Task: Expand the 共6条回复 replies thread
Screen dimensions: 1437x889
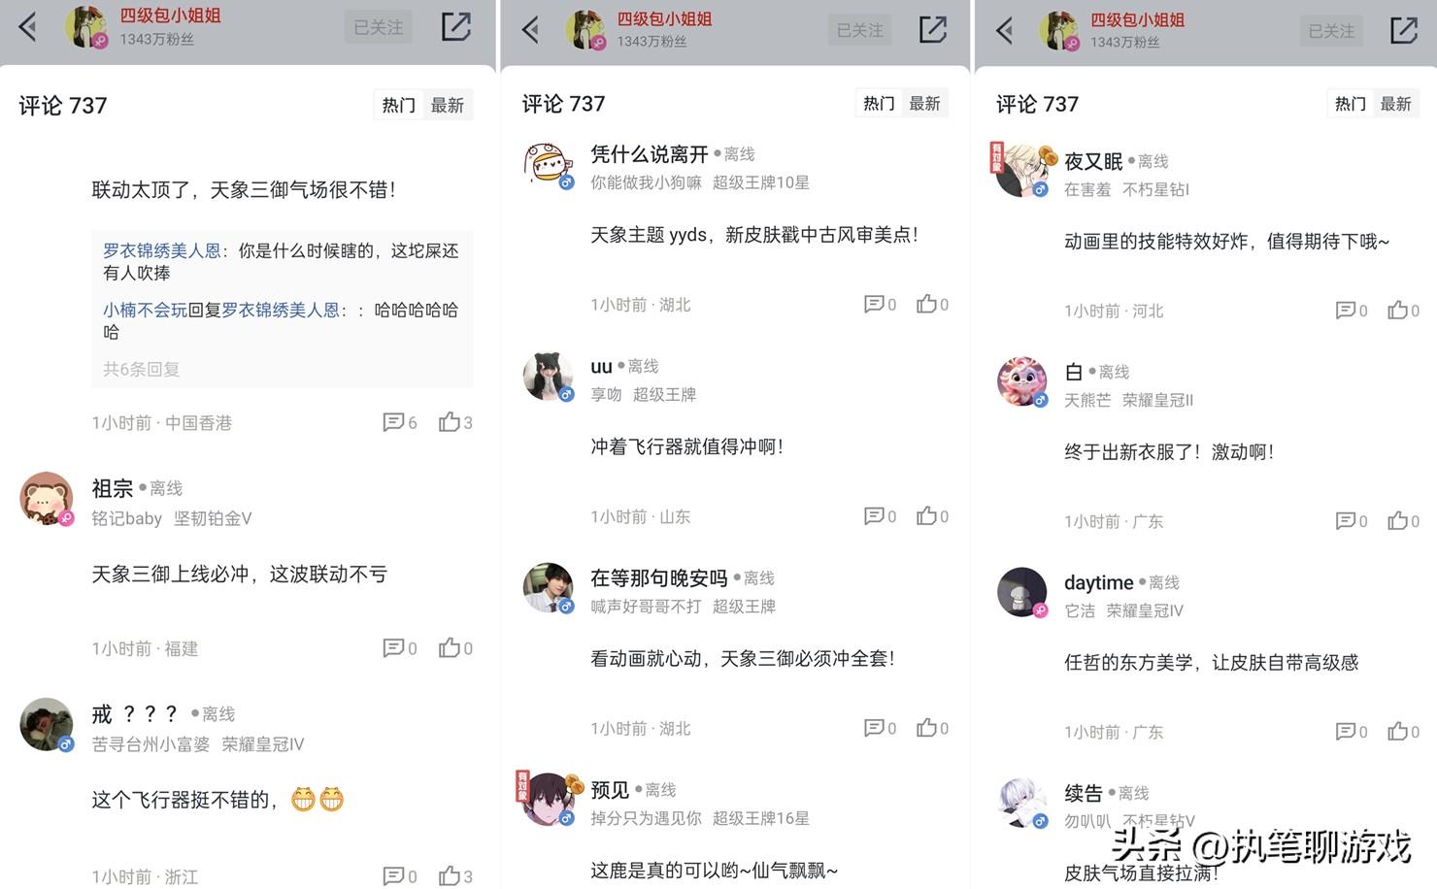Action: 142,369
